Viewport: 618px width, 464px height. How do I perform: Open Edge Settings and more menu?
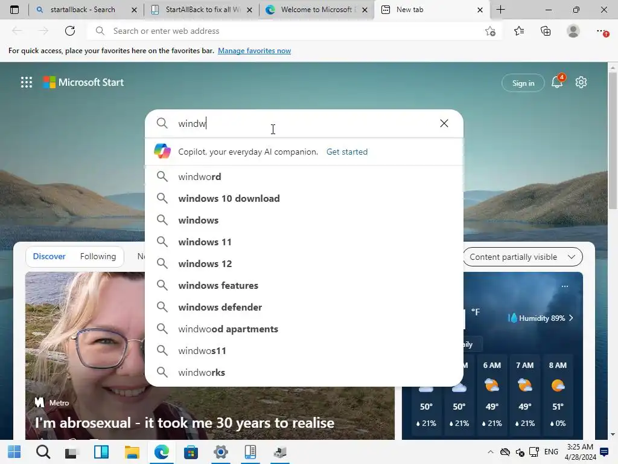click(x=602, y=31)
